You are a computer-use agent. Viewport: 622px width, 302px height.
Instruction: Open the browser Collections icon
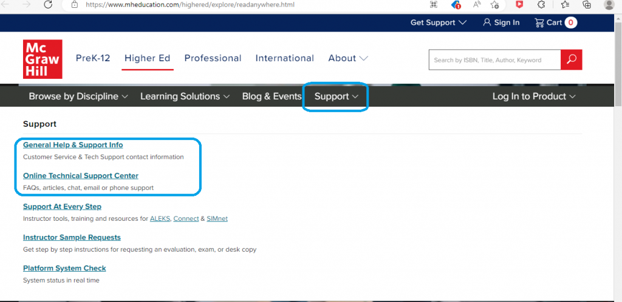[586, 4]
